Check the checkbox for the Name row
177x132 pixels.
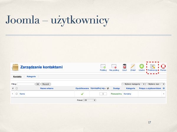pos(17,94)
